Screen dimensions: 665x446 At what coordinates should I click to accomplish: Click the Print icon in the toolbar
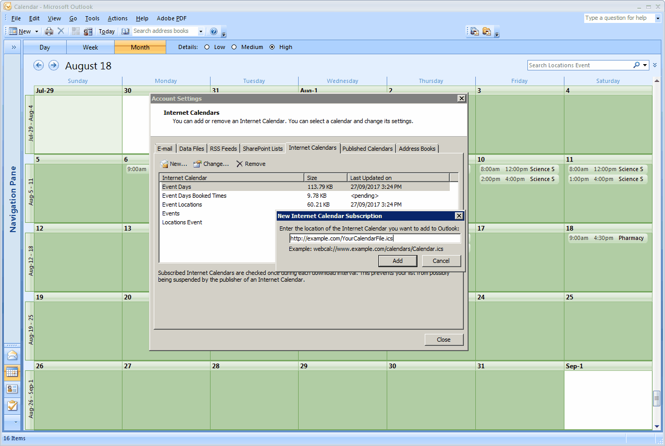click(49, 31)
